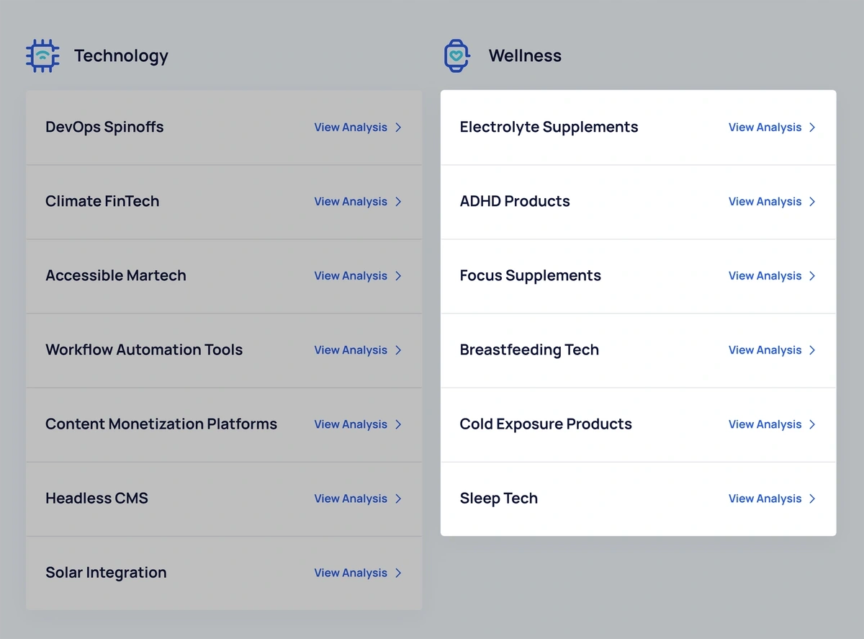Open Focus Supplements analysis
Screen dimensions: 864x639
tap(765, 276)
